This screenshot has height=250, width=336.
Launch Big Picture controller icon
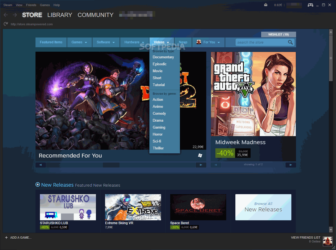(310, 5)
